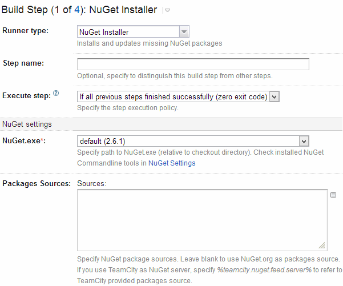Open the 'default (2.6.1)' NuGet.exe combo box

coord(193,141)
